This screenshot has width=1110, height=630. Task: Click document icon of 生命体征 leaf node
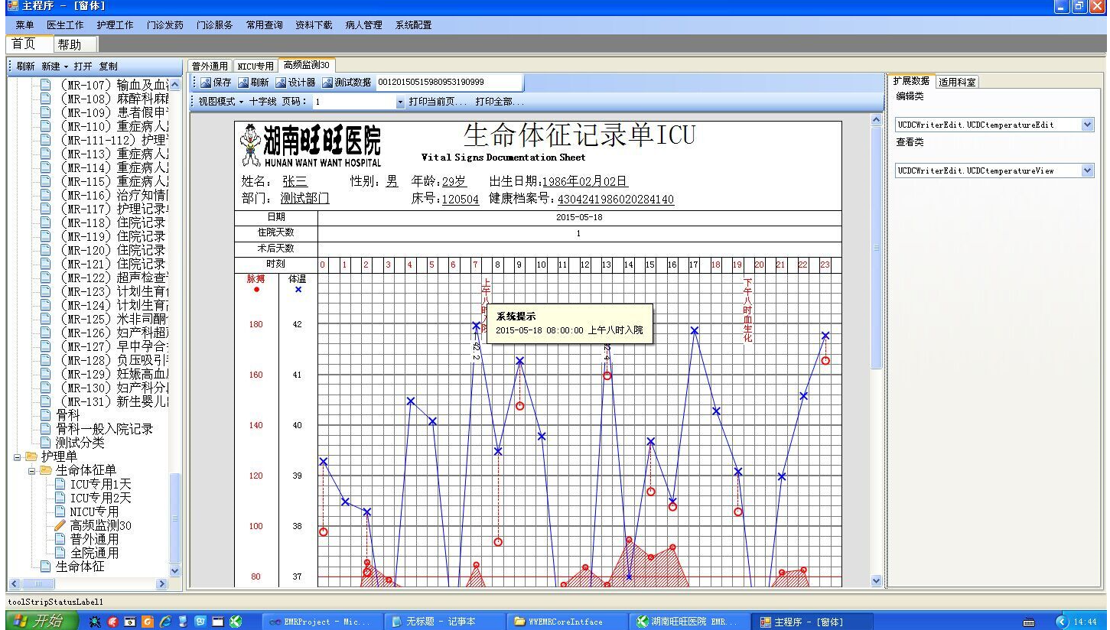[45, 567]
